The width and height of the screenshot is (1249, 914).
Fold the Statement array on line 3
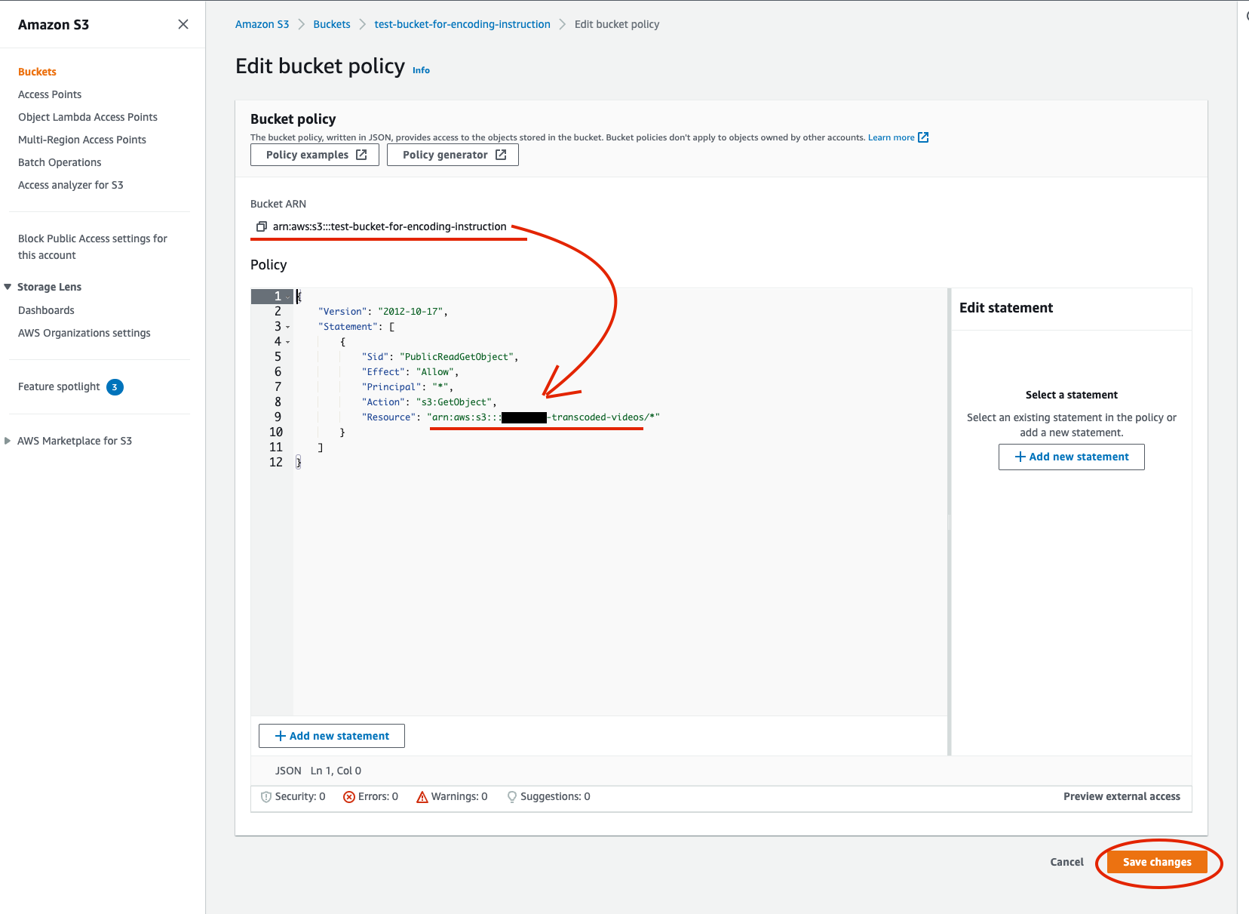(x=287, y=328)
